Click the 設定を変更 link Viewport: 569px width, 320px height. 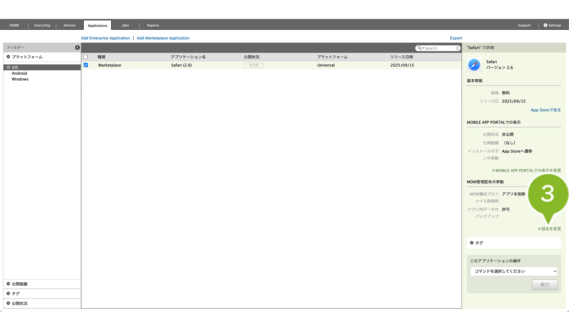[551, 229]
